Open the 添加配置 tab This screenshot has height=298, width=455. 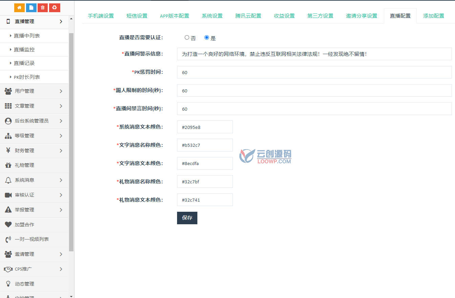pyautogui.click(x=434, y=16)
